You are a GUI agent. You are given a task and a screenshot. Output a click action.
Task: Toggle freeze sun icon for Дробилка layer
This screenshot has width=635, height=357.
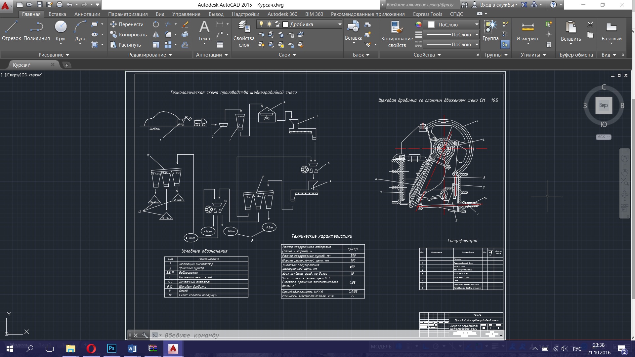[269, 24]
